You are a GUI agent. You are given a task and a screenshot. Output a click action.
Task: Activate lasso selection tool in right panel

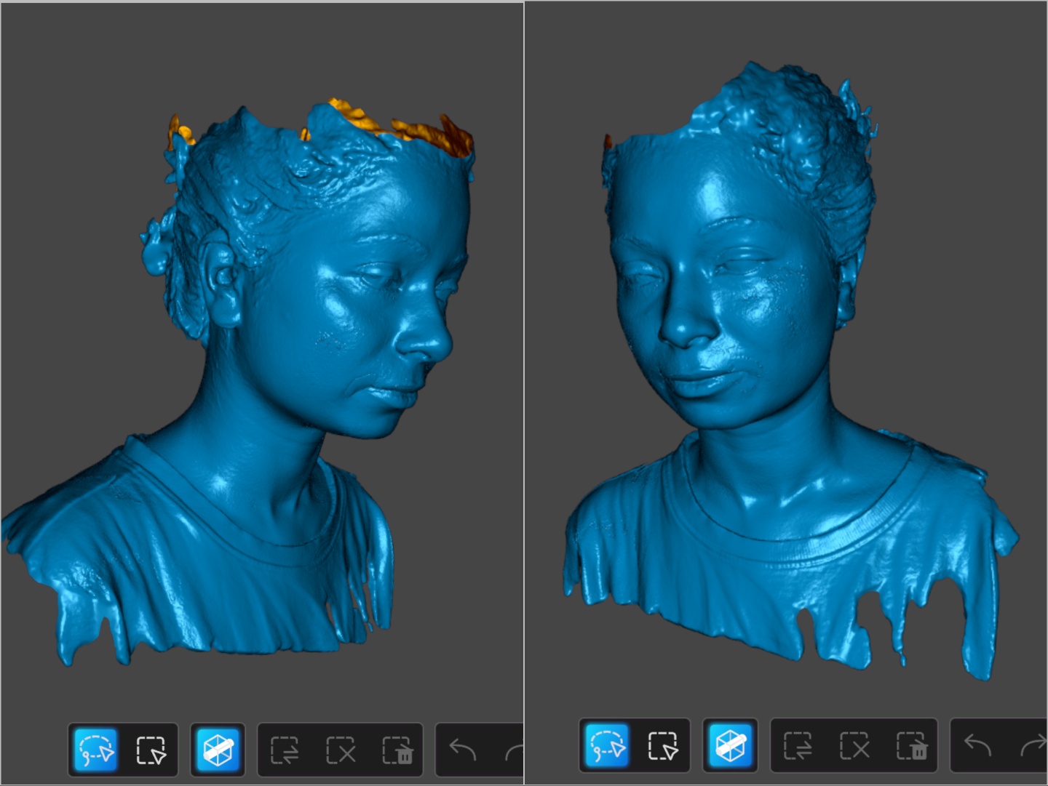[x=607, y=745]
